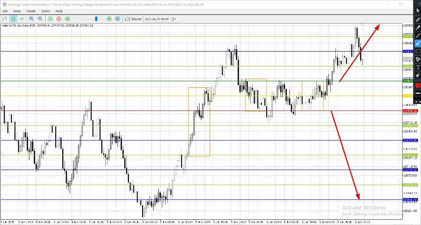The height and width of the screenshot is (225, 421).
Task: Click the green fast-forward button after speed slider
Action: coord(109,19)
